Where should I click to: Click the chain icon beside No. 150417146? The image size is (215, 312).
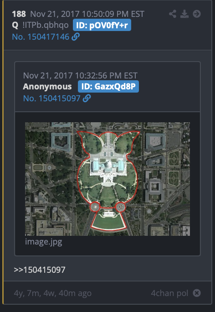(76, 37)
